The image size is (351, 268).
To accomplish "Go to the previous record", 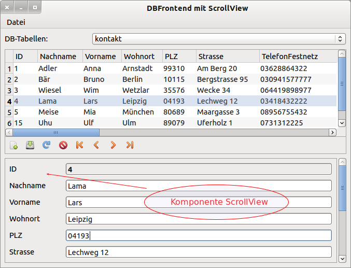I will click(96, 145).
